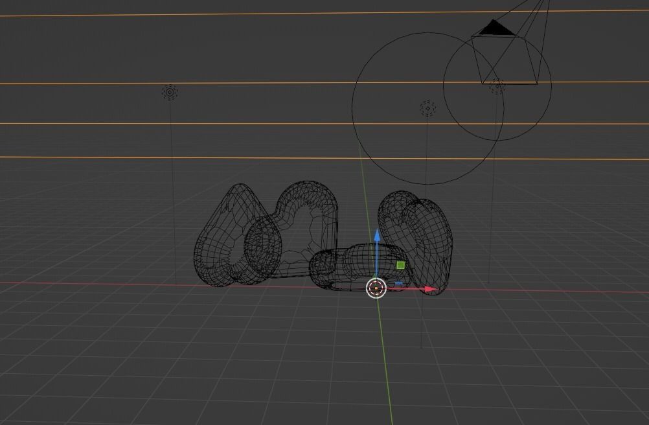Click the camera's black up-direction triangle

point(497,28)
